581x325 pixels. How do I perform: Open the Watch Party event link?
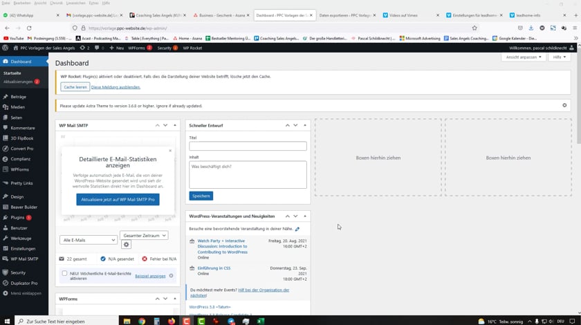pos(222,246)
